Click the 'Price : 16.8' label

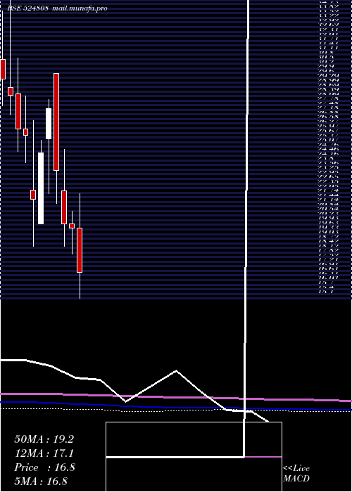pos(44,467)
